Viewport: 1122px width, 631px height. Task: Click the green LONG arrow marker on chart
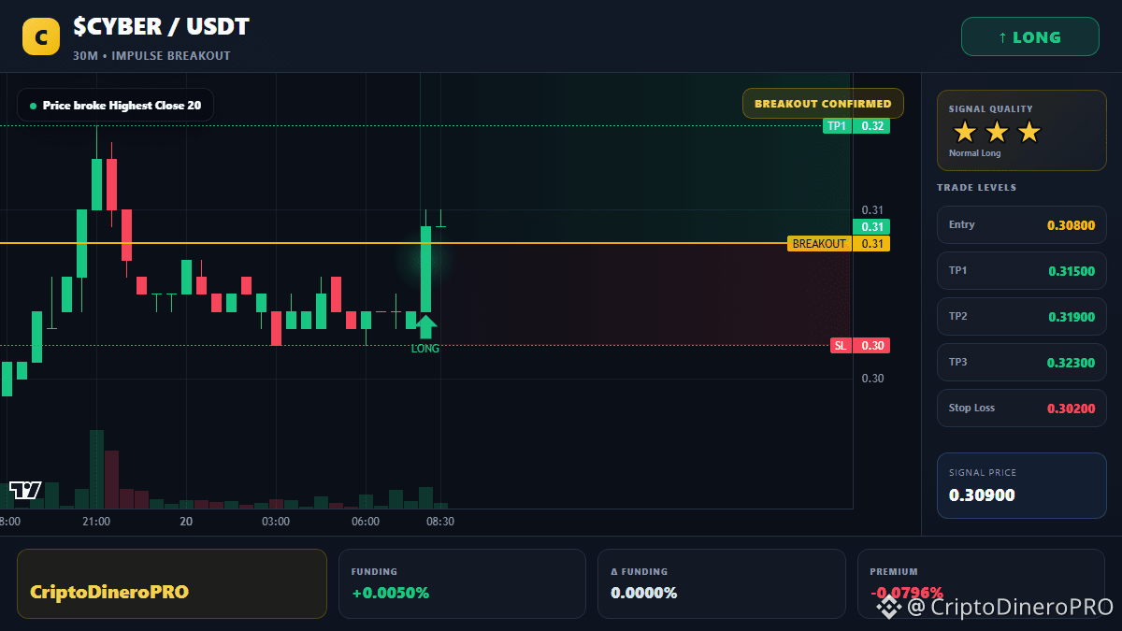coord(425,326)
